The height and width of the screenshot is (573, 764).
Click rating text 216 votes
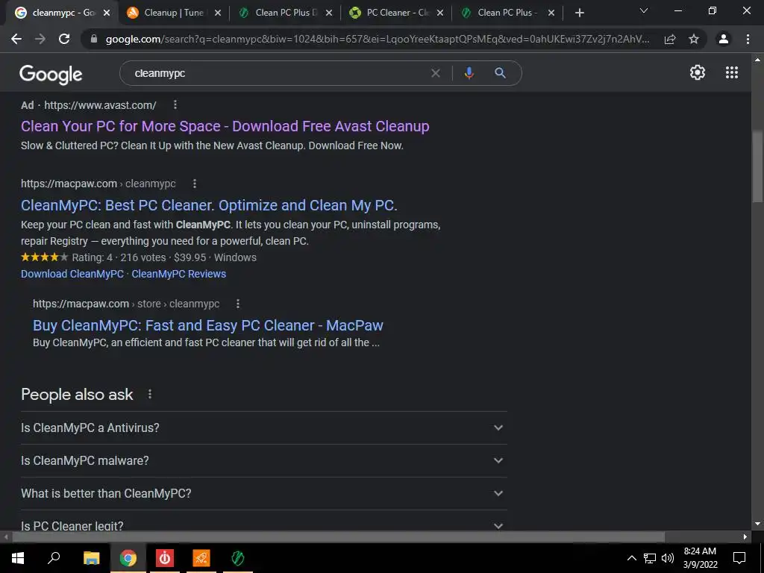(143, 257)
